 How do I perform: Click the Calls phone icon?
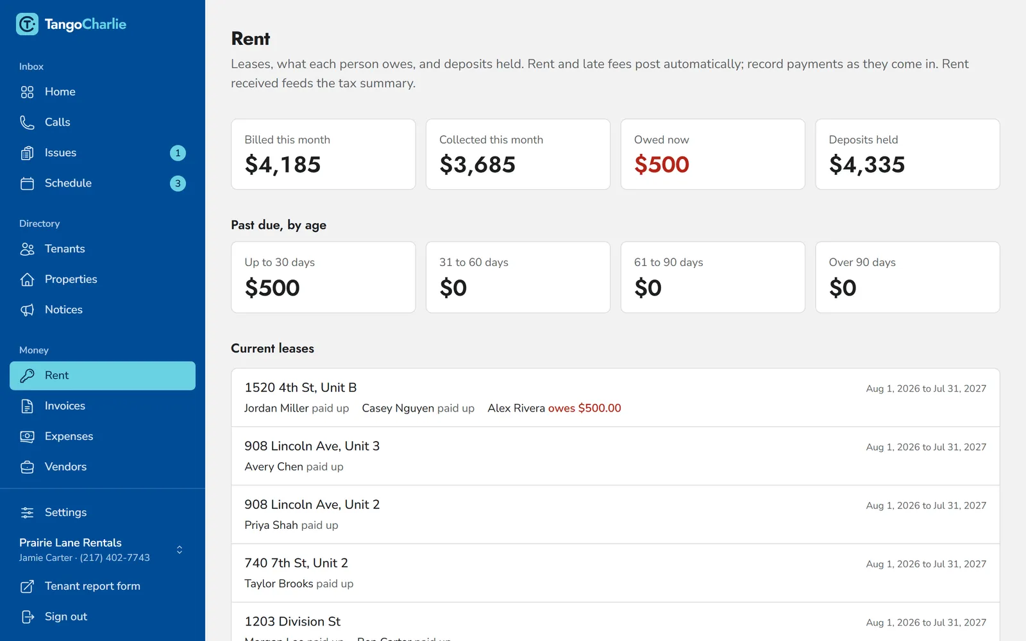point(27,122)
